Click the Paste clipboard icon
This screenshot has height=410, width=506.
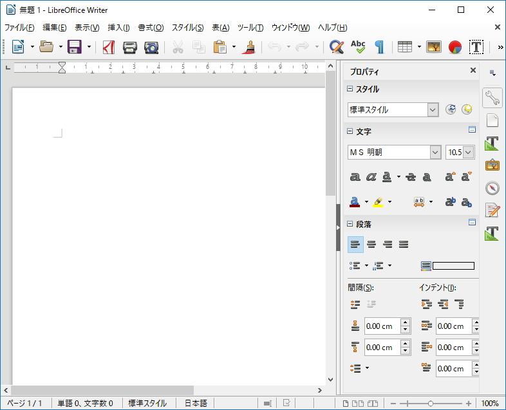[220, 47]
